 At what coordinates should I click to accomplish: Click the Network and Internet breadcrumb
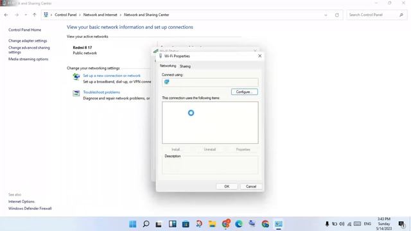(100, 15)
